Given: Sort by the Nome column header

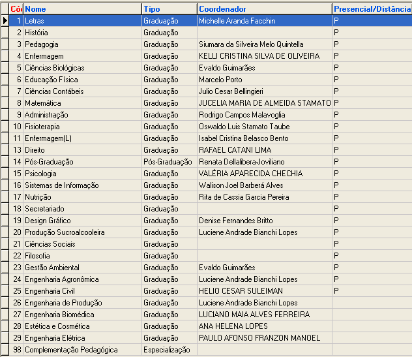Looking at the screenshot, I should pos(82,9).
